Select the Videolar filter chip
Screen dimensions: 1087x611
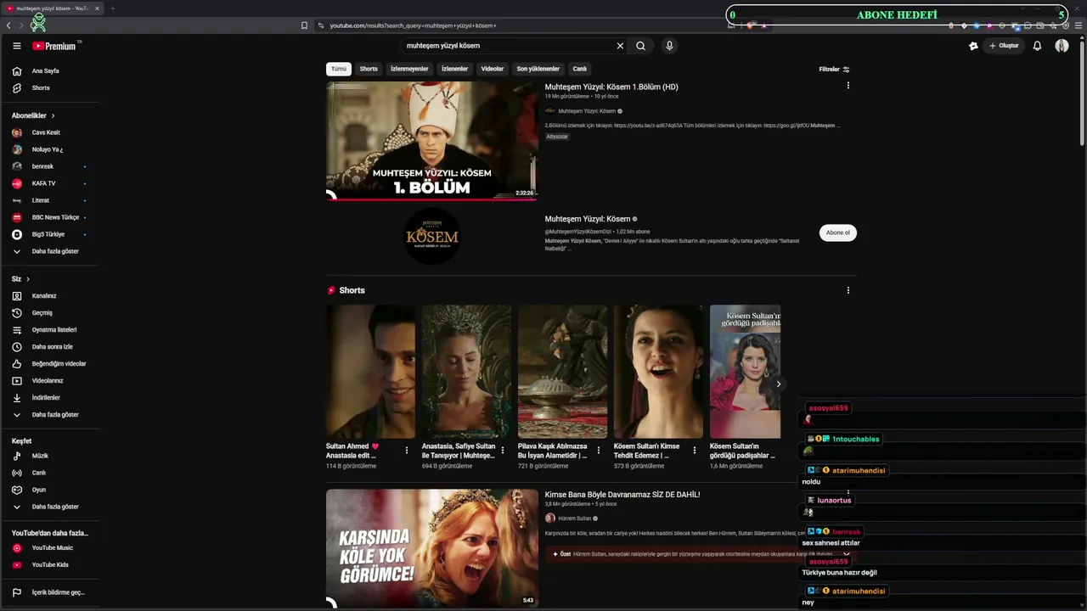(493, 69)
